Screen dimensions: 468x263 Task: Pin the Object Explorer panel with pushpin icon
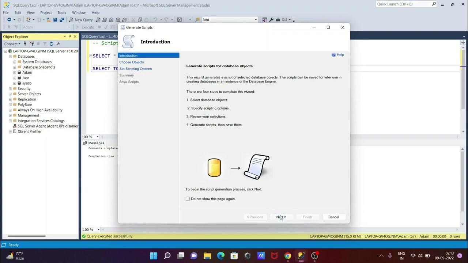(70, 37)
